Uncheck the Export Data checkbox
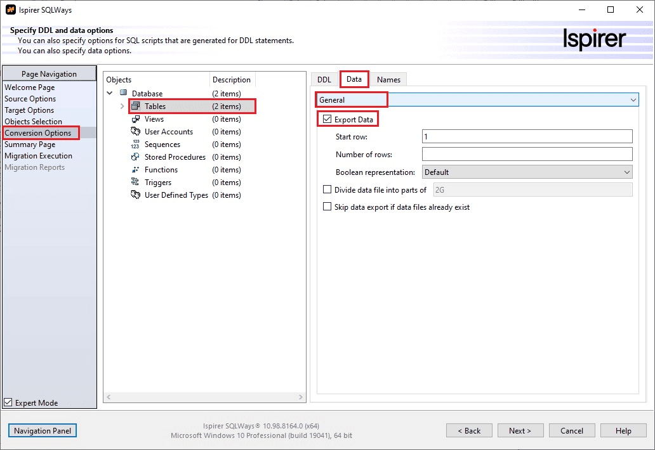655x450 pixels. pos(327,119)
